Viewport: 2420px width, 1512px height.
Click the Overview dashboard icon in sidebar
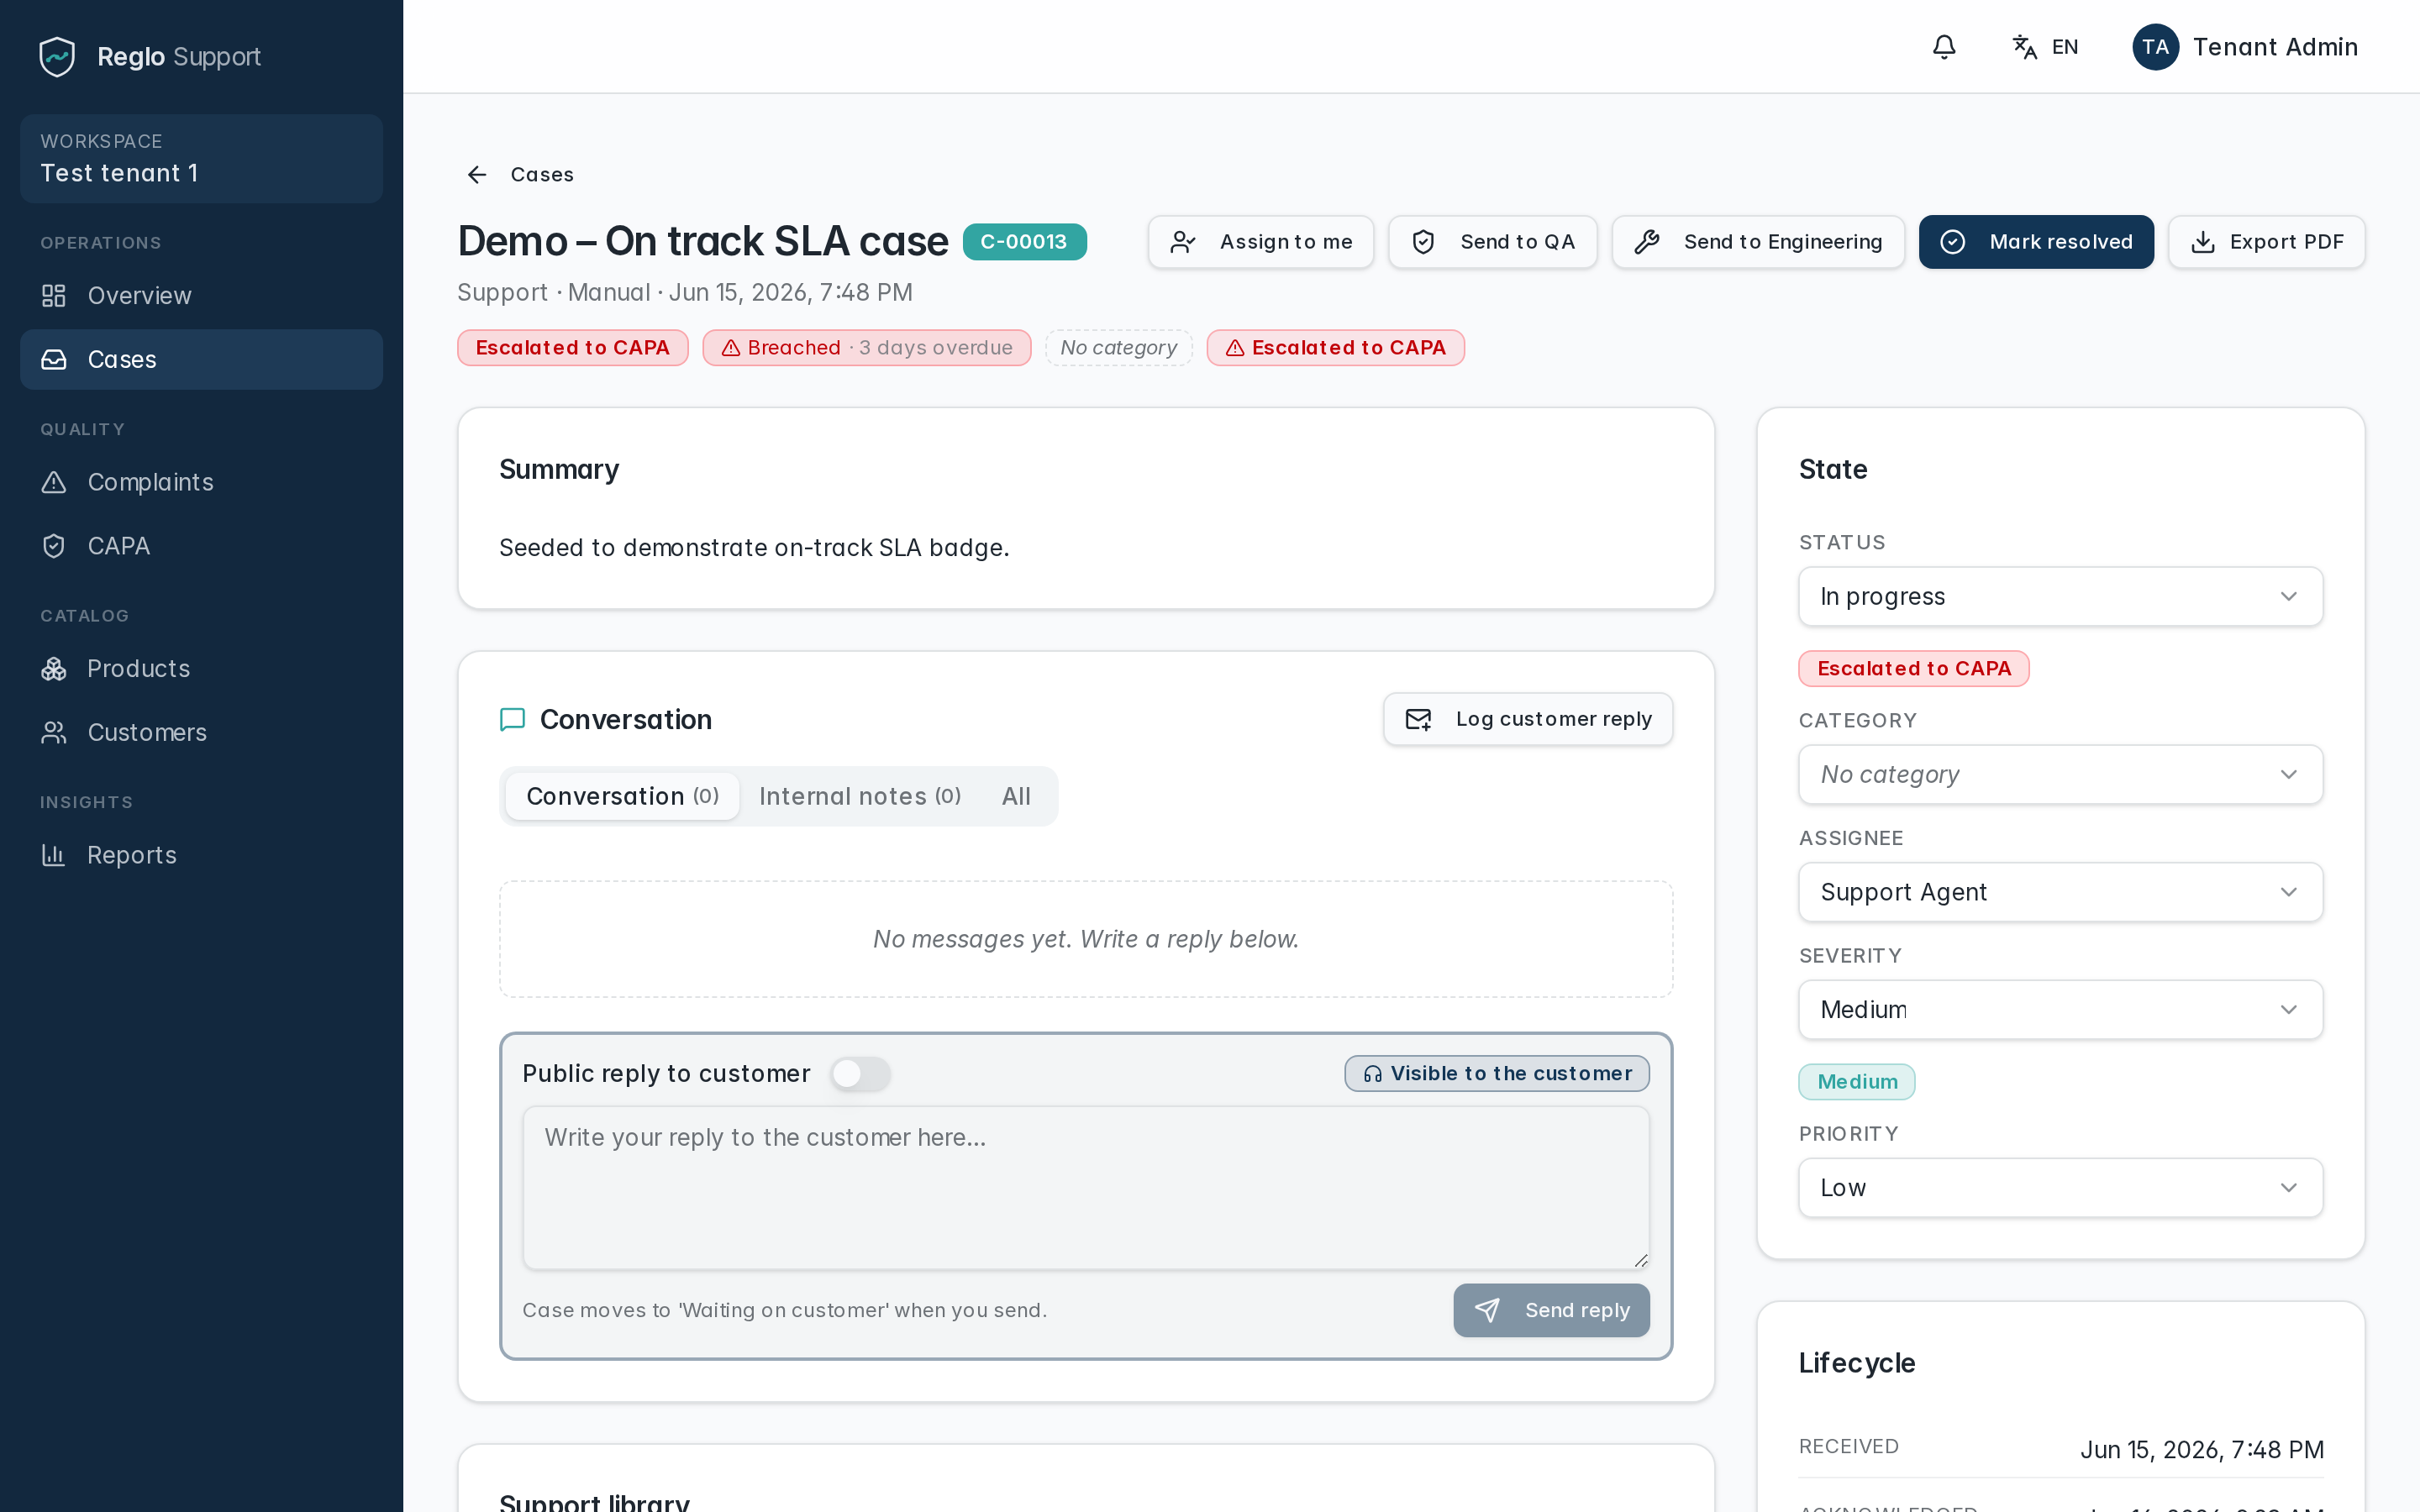54,296
